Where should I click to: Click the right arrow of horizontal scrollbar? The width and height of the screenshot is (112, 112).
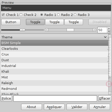[94, 30]
